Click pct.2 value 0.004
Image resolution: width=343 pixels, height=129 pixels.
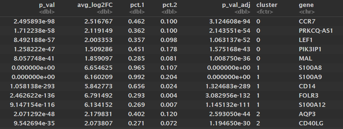tap(169, 96)
